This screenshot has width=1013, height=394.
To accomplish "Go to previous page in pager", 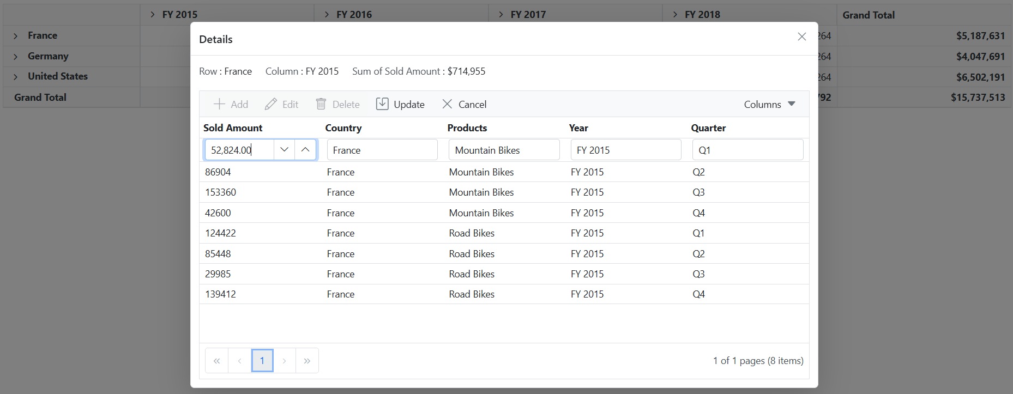I will pos(239,361).
